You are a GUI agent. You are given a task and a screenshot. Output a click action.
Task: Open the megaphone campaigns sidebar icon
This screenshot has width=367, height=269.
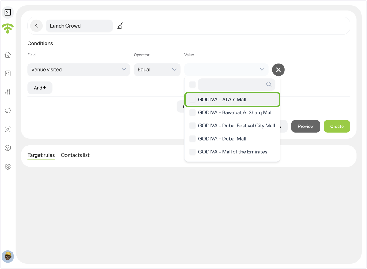[x=8, y=111]
